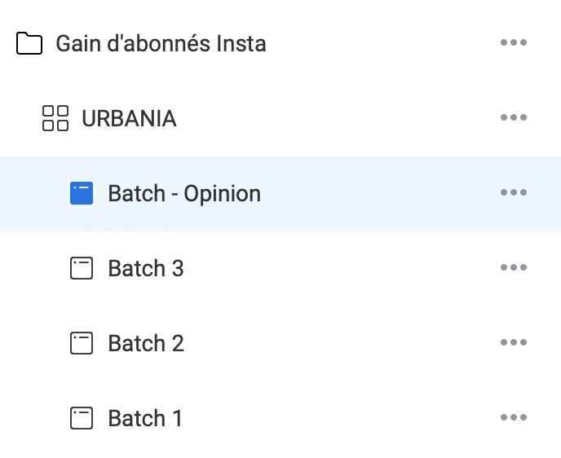The width and height of the screenshot is (561, 458).
Task: Click the board icon beside Batch 3
Action: (x=82, y=268)
